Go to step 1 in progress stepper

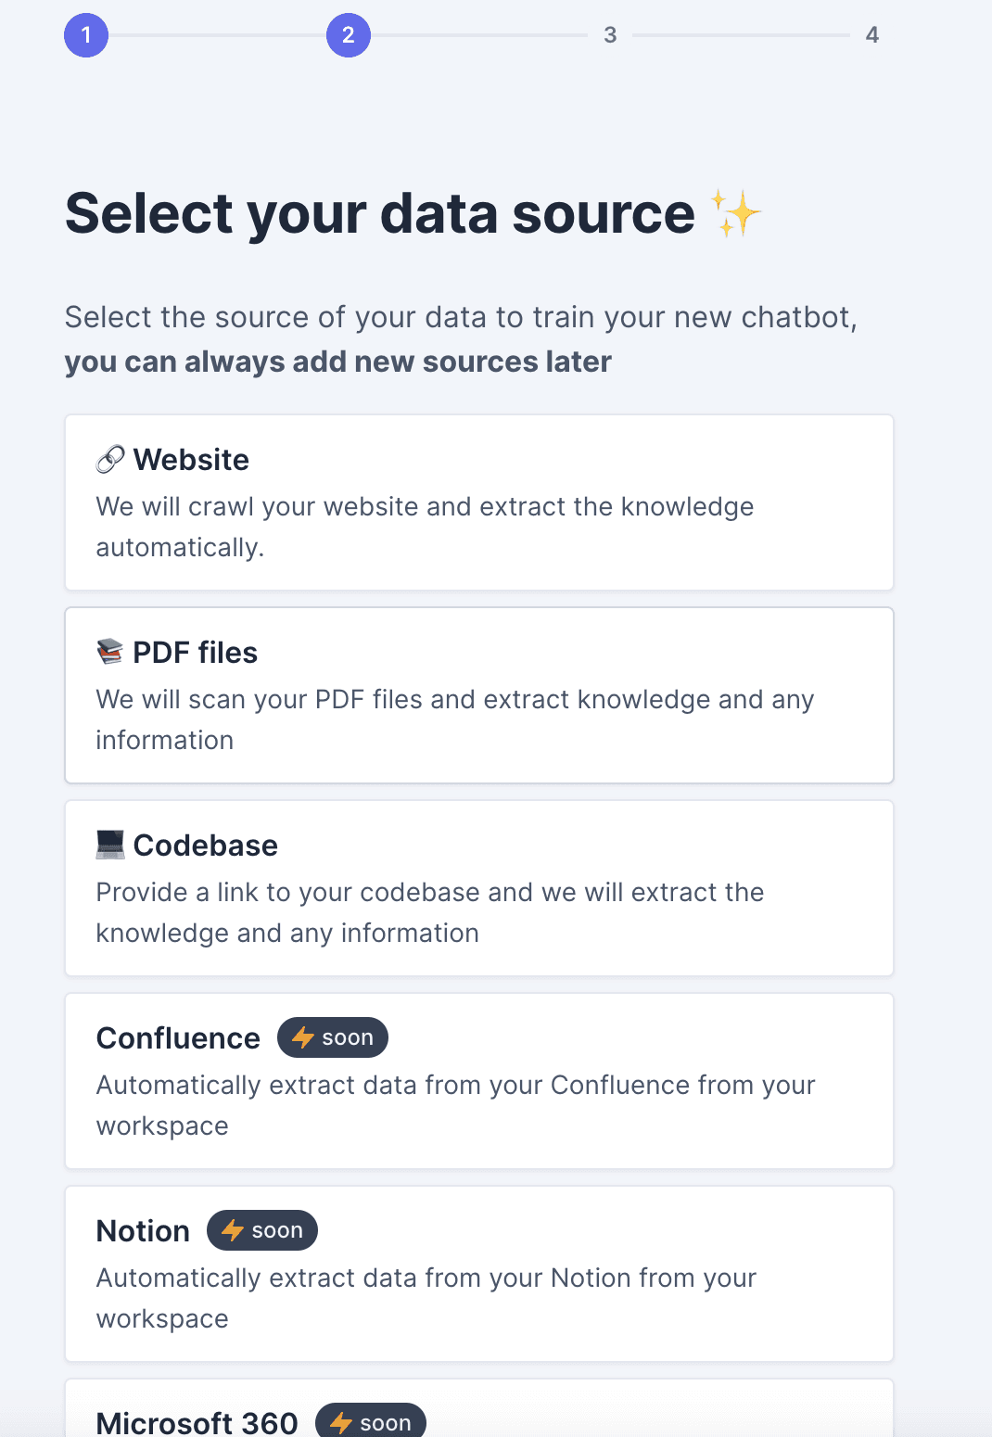[x=86, y=35]
